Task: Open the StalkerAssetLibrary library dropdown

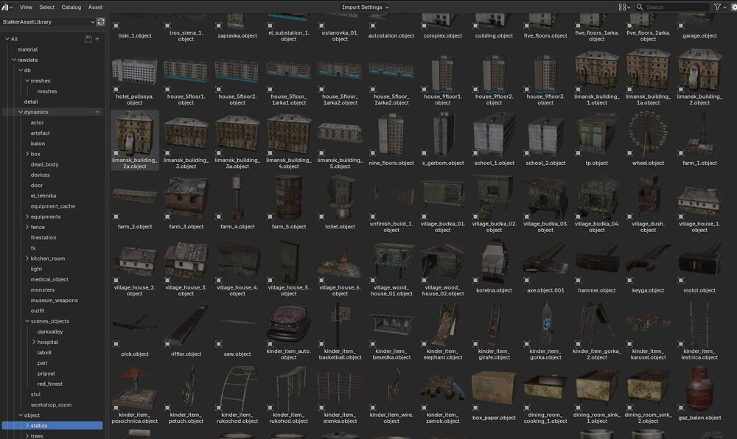Action: (48, 22)
